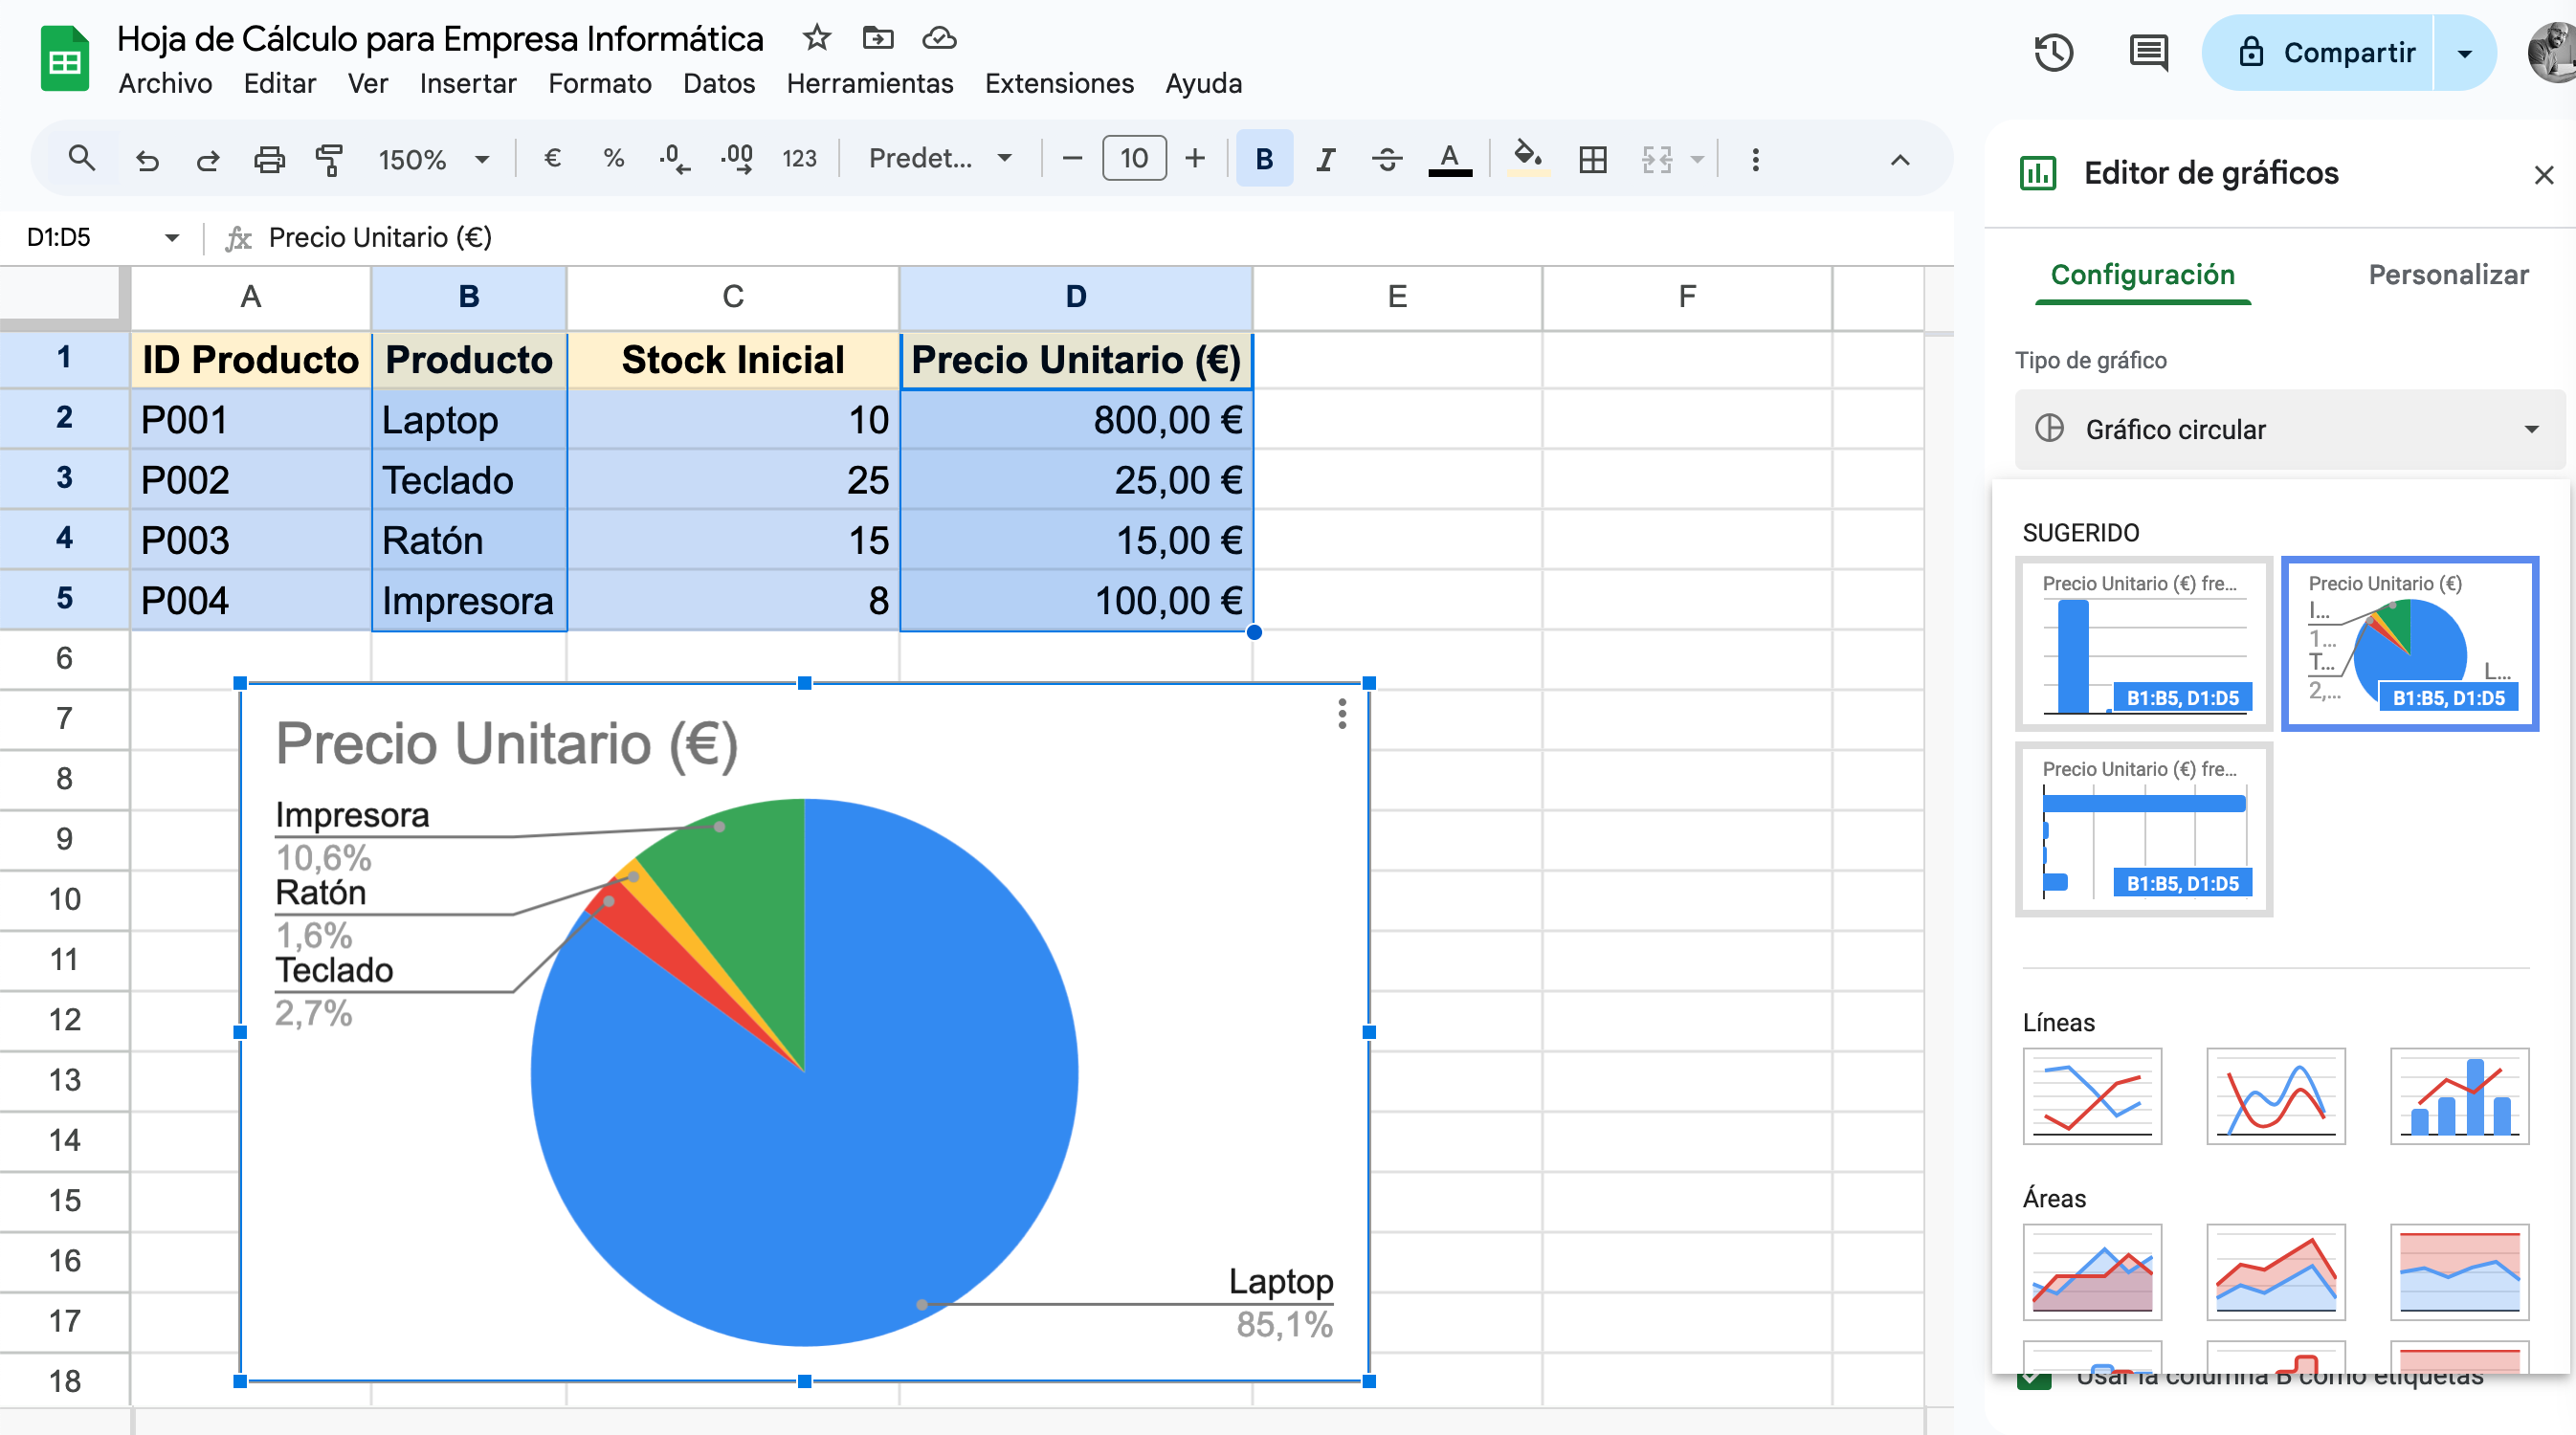Click the chart's three-dot options menu

click(1342, 714)
